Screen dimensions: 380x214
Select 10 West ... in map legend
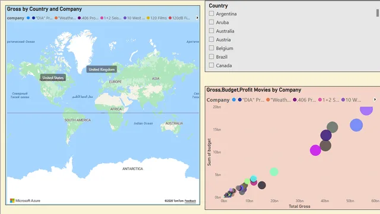tap(134, 18)
